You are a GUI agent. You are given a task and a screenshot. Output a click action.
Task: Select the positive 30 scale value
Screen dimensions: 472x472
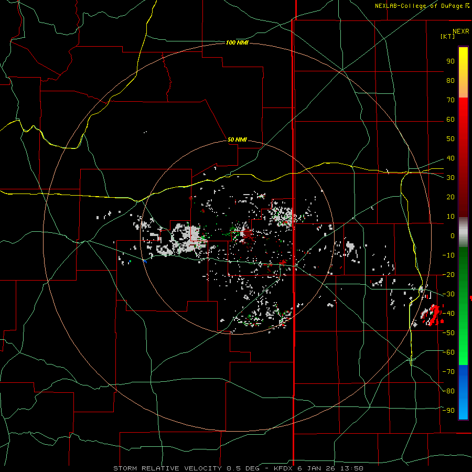pyautogui.click(x=450, y=178)
